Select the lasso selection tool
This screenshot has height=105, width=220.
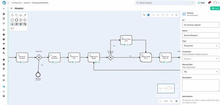[x=16, y=15]
